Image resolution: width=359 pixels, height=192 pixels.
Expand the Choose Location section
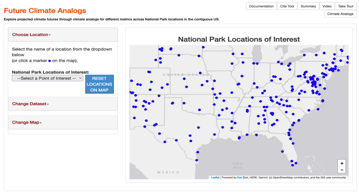coord(31,35)
